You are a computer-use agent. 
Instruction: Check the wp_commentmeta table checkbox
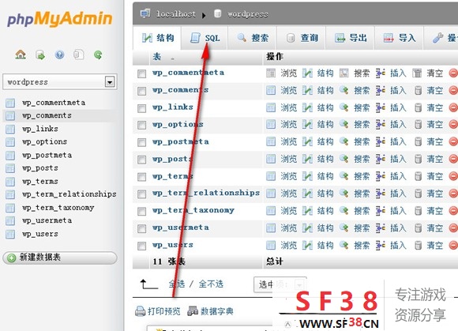(x=141, y=74)
